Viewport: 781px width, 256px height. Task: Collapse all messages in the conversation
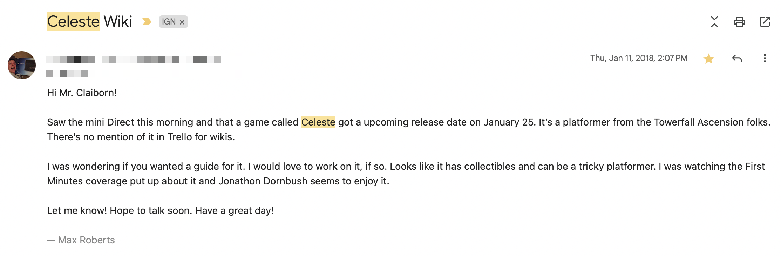714,22
